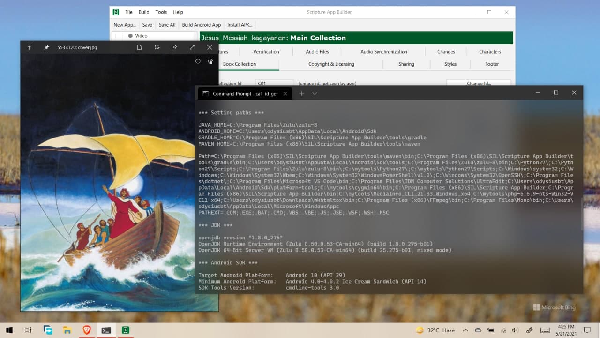The image size is (600, 338).
Task: Switch to the terminal taskbar icon
Action: (106, 330)
